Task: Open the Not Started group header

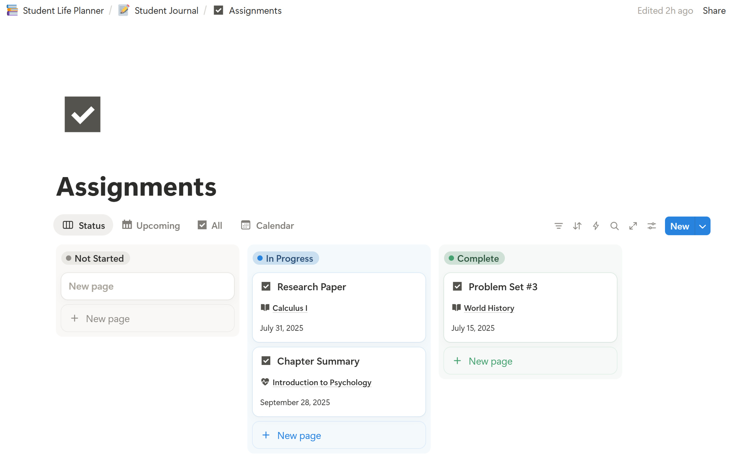Action: 95,258
